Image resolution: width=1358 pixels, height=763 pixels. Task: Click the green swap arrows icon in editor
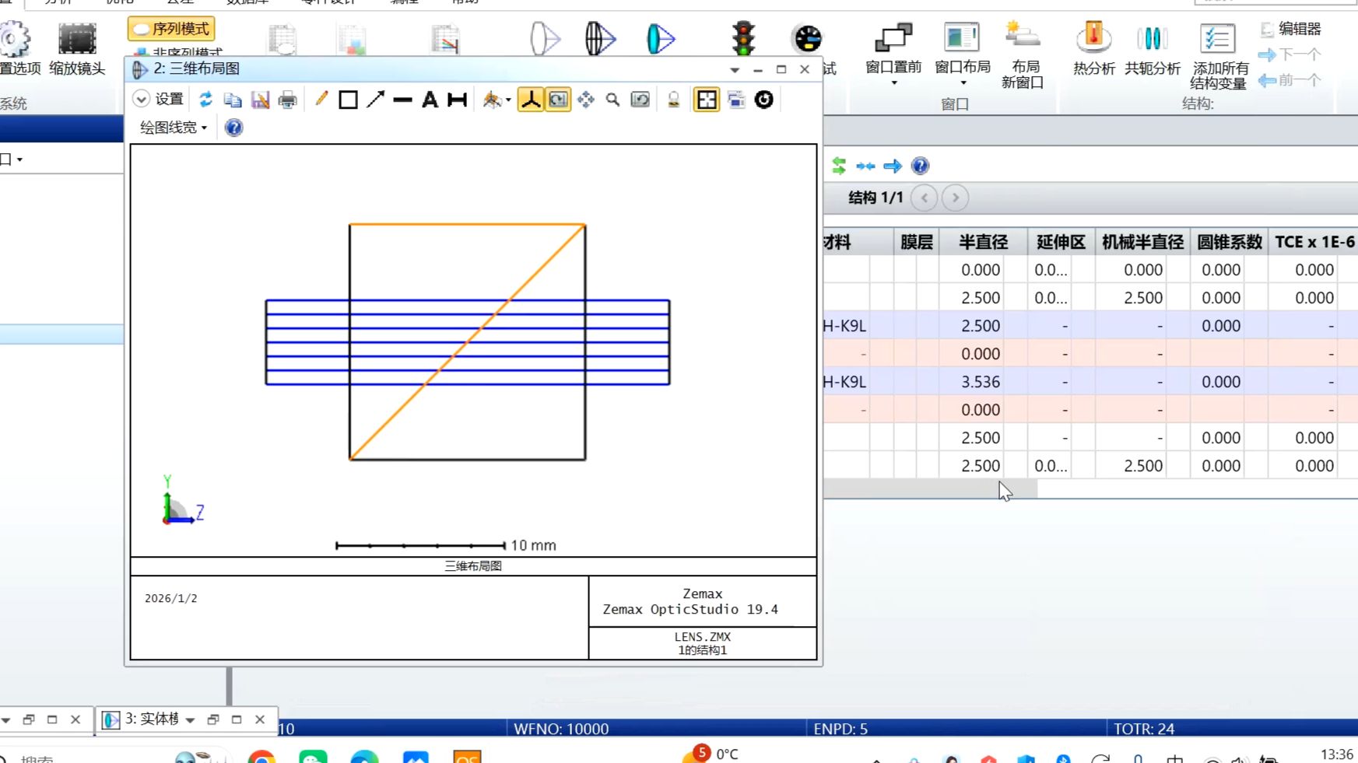click(839, 166)
